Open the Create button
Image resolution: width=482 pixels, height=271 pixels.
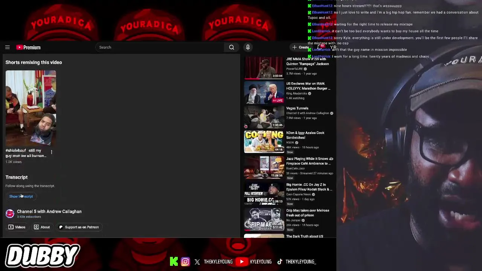[x=300, y=47]
